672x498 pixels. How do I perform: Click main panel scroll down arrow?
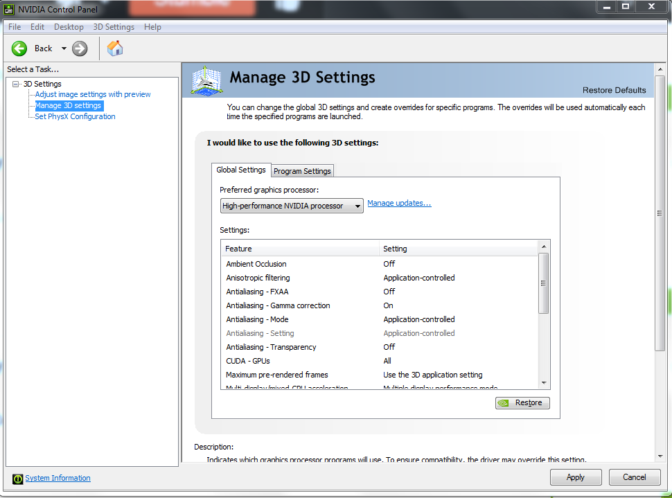tap(660, 456)
